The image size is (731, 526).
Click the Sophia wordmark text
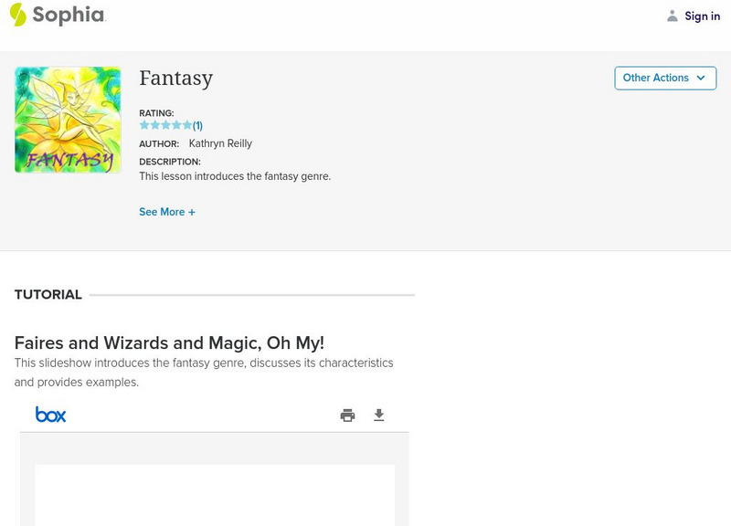coord(69,16)
